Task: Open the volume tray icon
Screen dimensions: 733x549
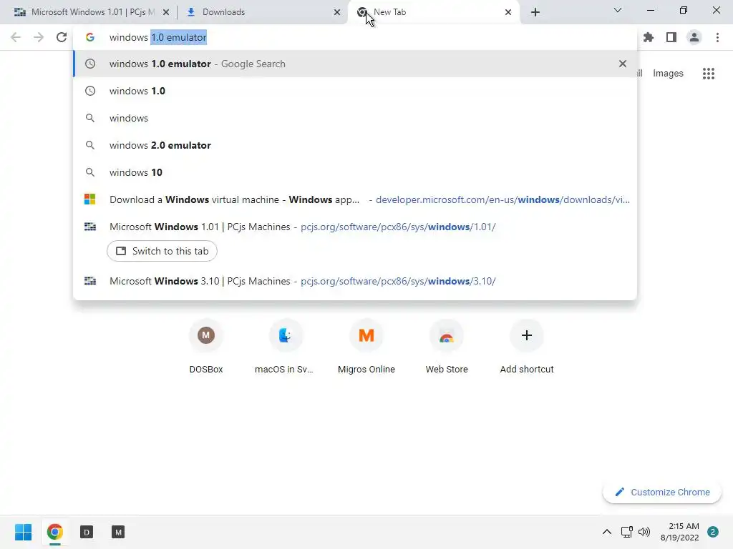Action: (x=644, y=532)
